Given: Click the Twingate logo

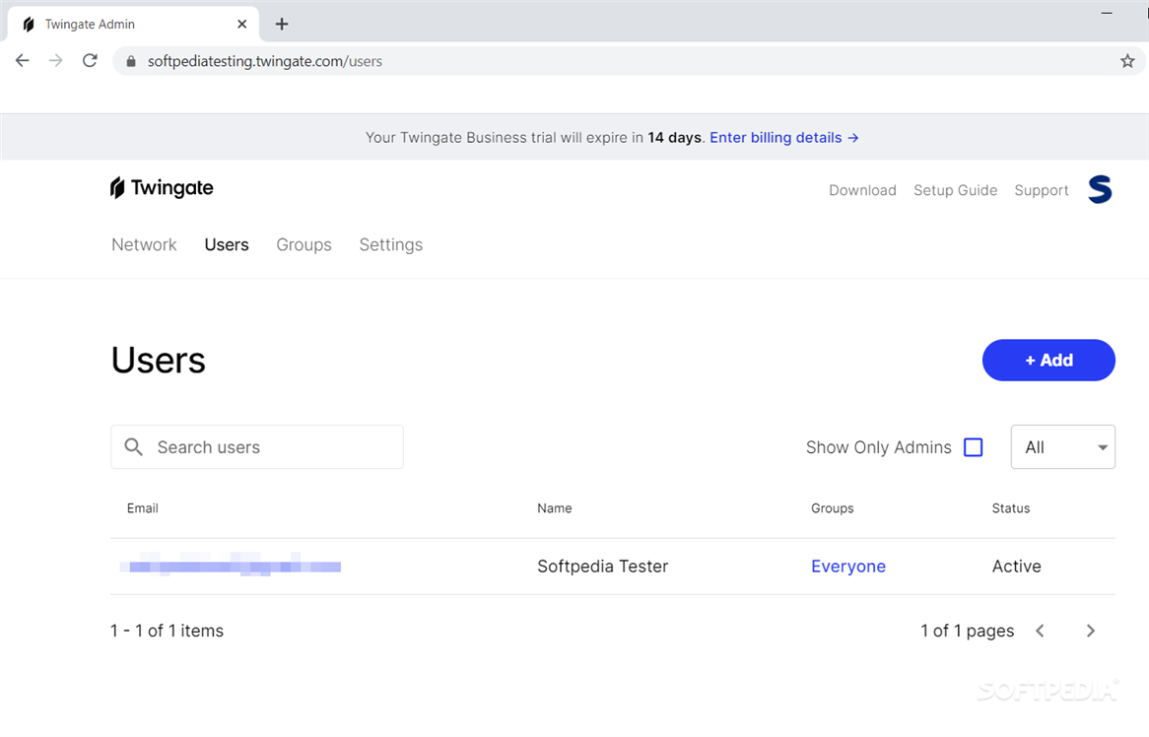Looking at the screenshot, I should 162,188.
